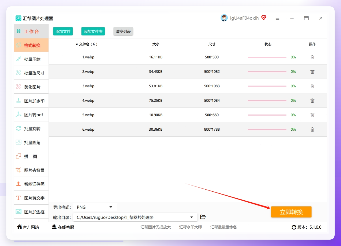Click the 状态 column header
The height and width of the screenshot is (246, 341).
[x=268, y=44]
